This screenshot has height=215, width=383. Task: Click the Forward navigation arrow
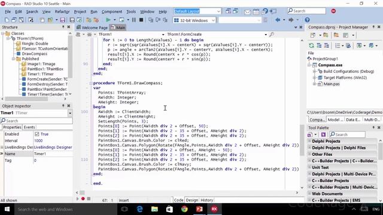tap(291, 20)
